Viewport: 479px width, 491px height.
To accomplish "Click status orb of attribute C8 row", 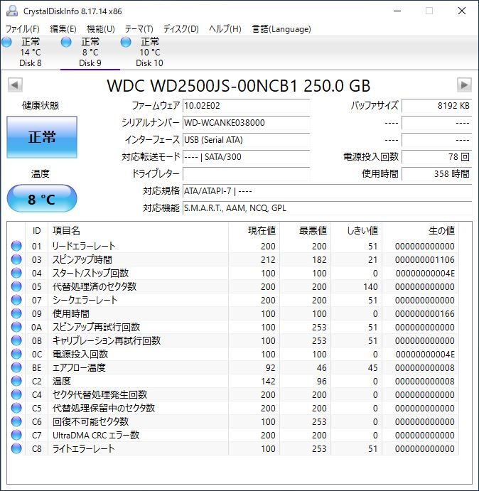I will [x=16, y=448].
